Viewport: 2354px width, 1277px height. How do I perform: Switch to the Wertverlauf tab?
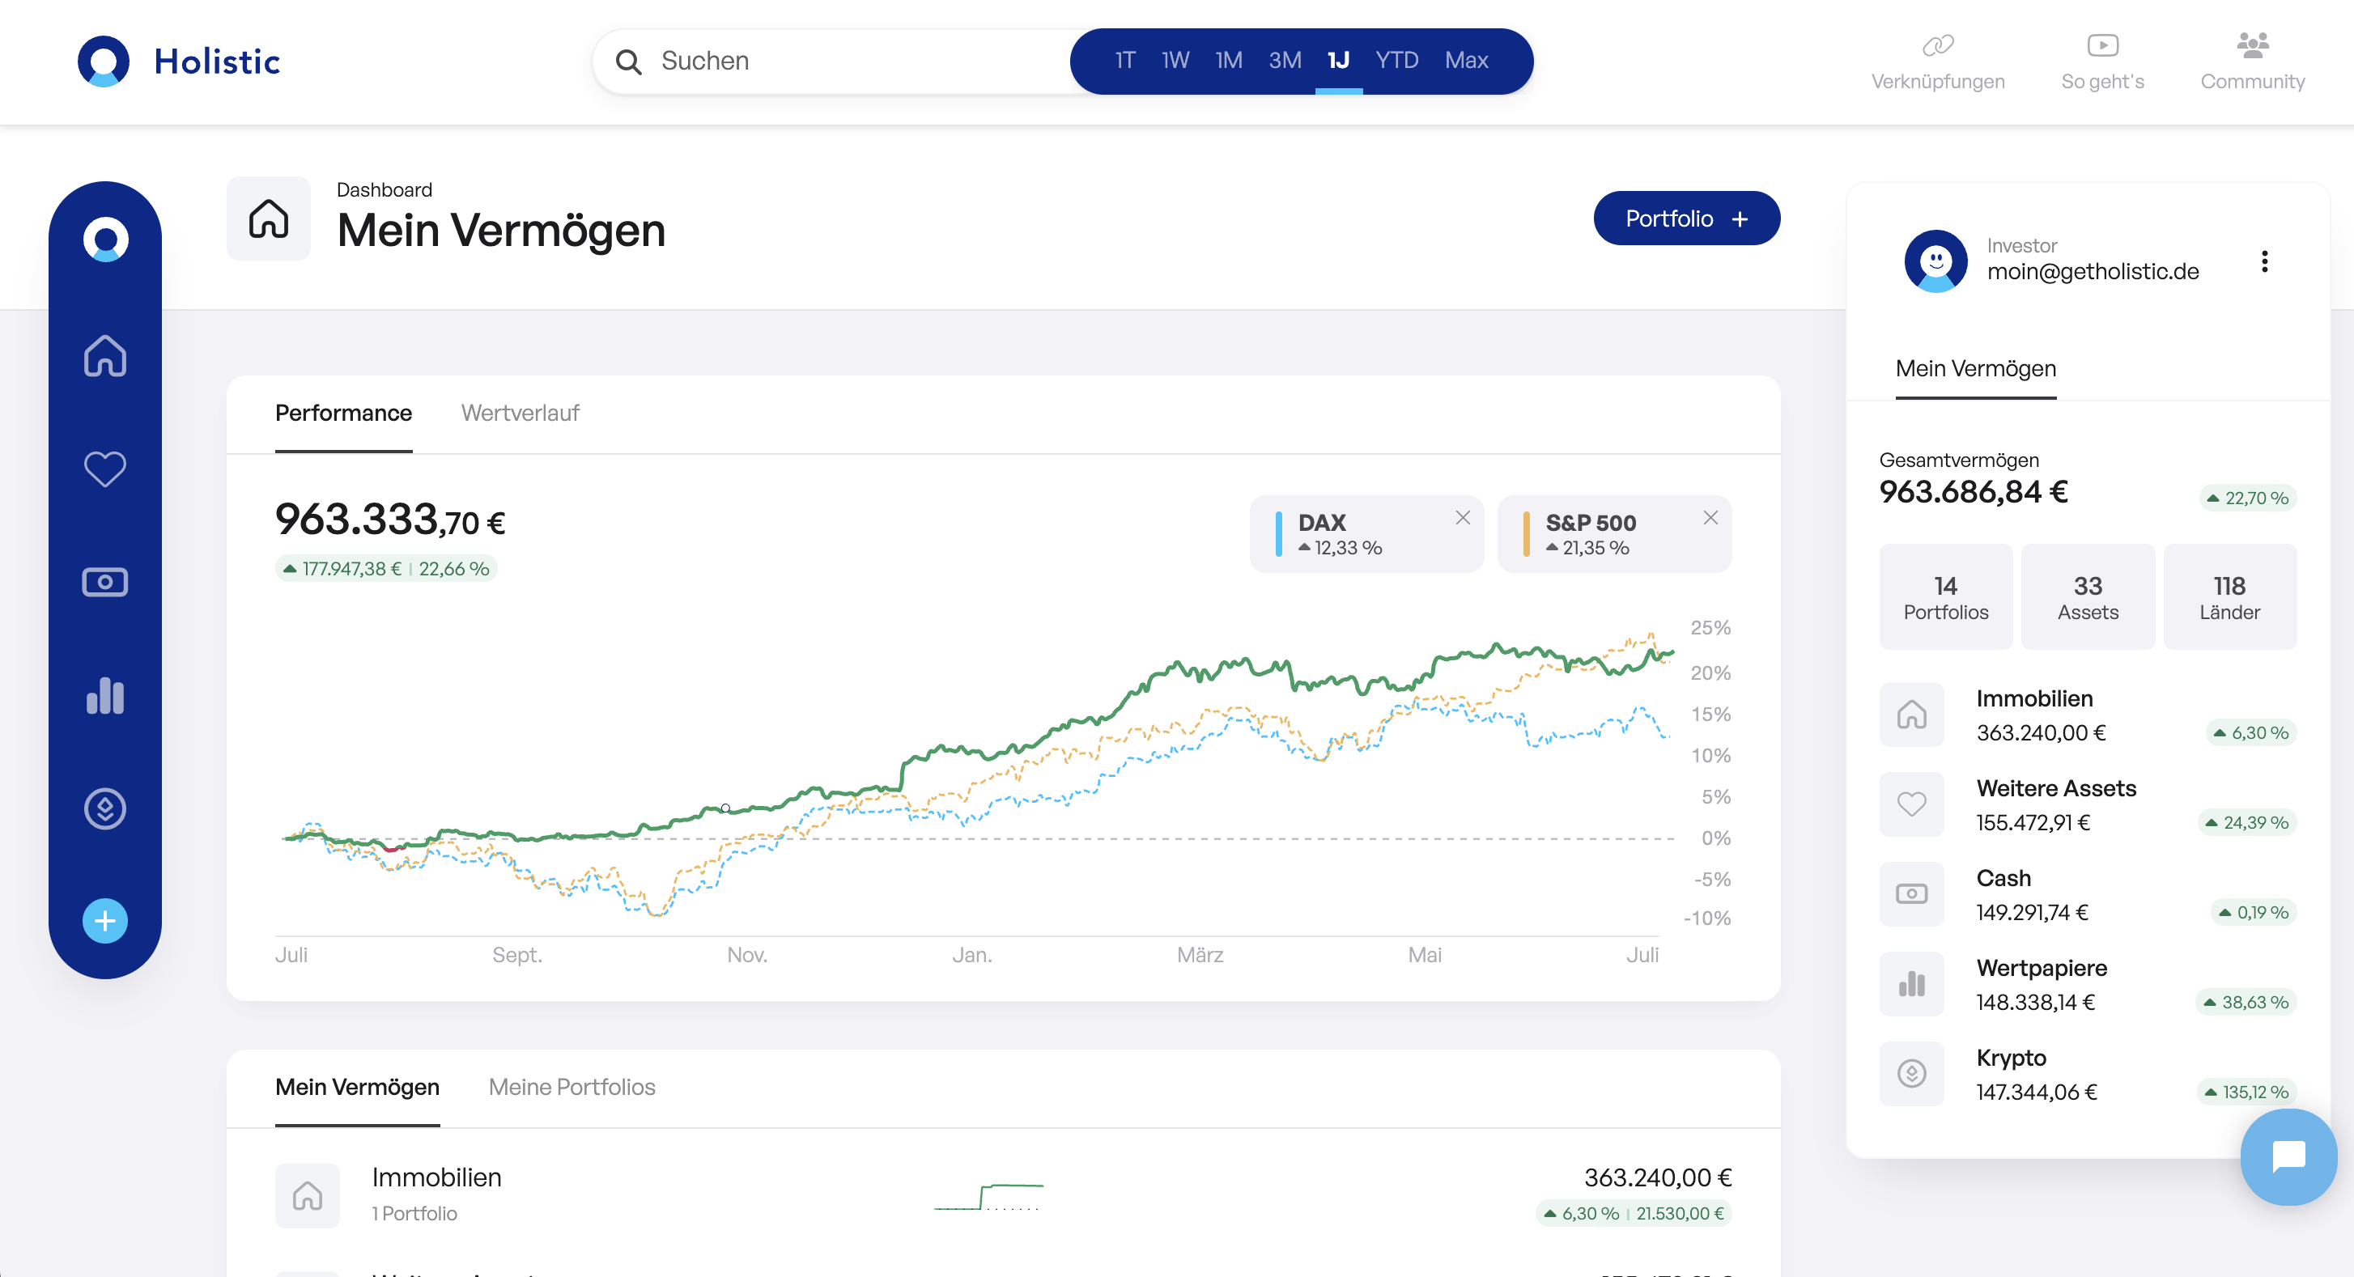point(521,412)
